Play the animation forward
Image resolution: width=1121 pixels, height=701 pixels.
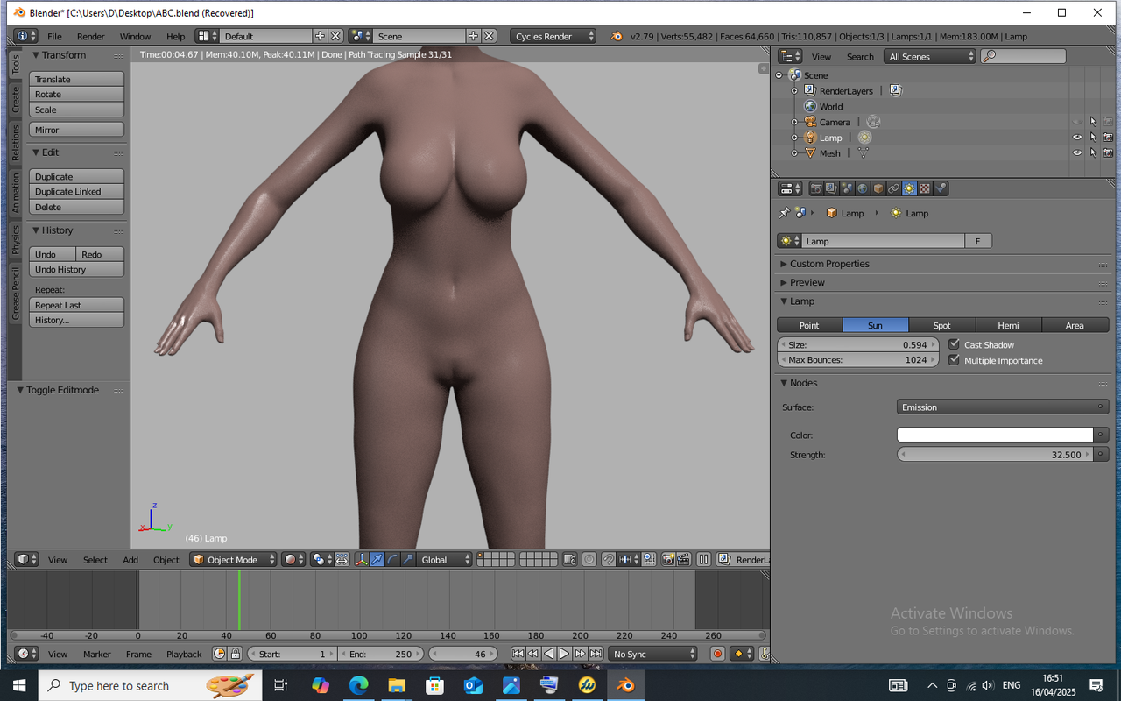[565, 654]
